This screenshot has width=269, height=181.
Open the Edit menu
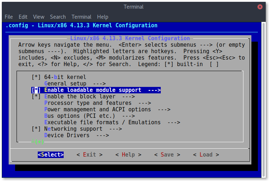coord(23,17)
